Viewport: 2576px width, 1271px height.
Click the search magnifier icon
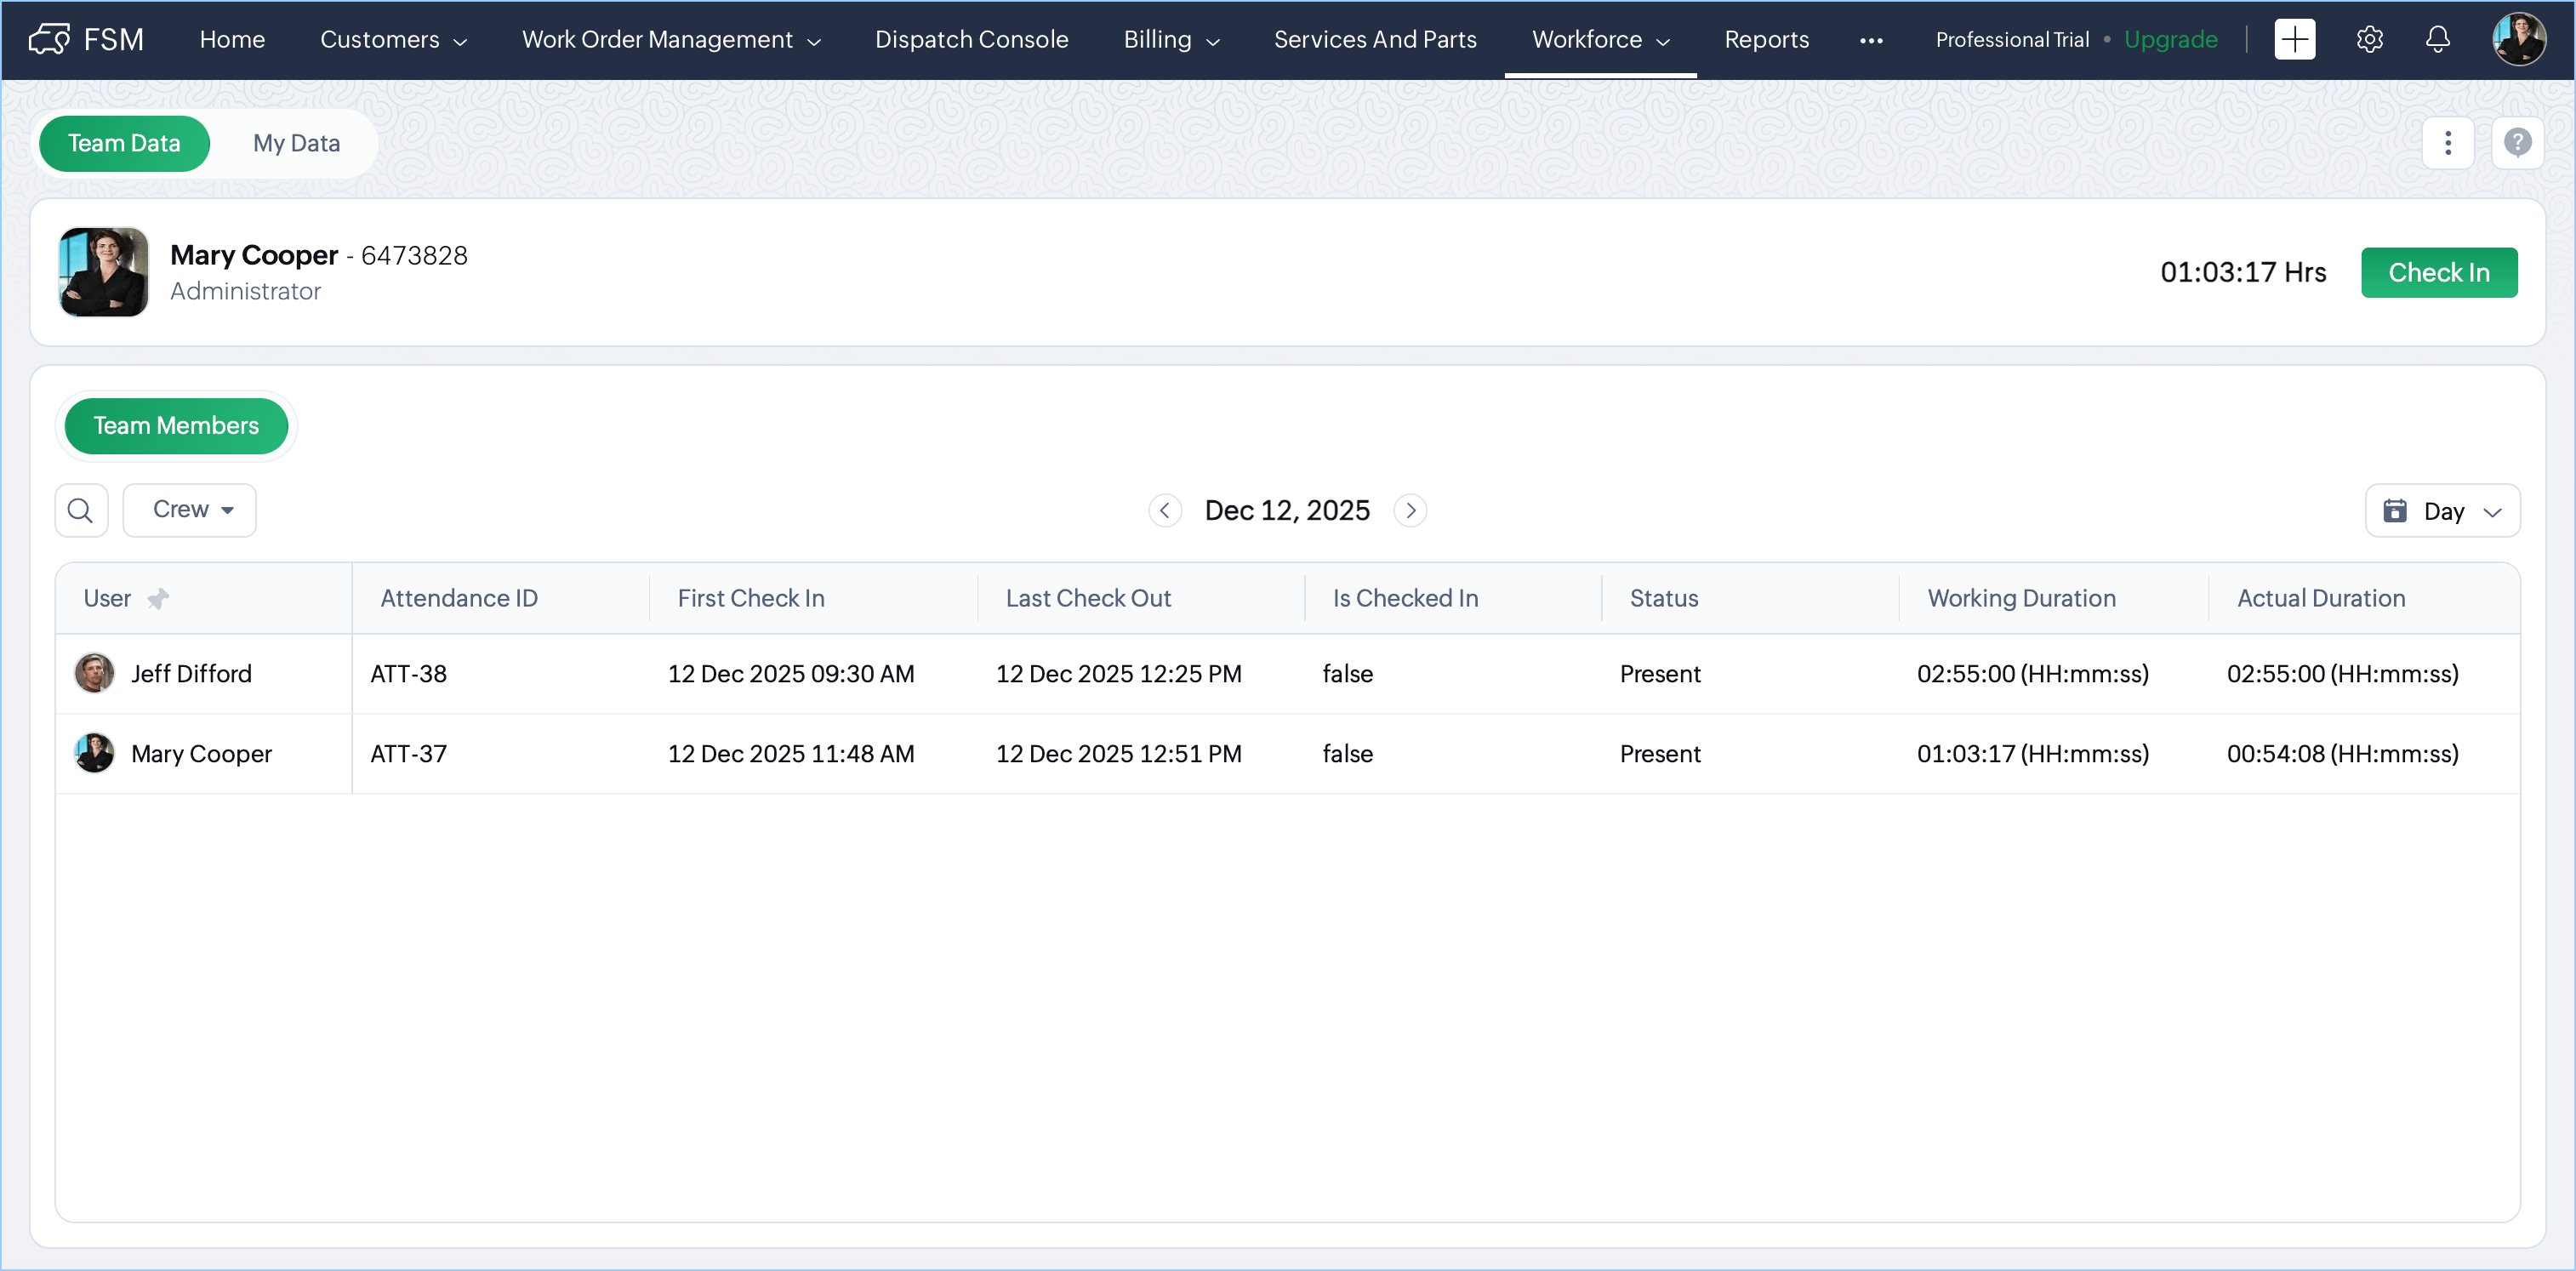tap(81, 510)
